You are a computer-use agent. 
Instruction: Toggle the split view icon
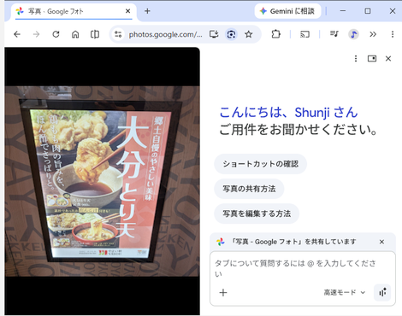pyautogui.click(x=95, y=34)
